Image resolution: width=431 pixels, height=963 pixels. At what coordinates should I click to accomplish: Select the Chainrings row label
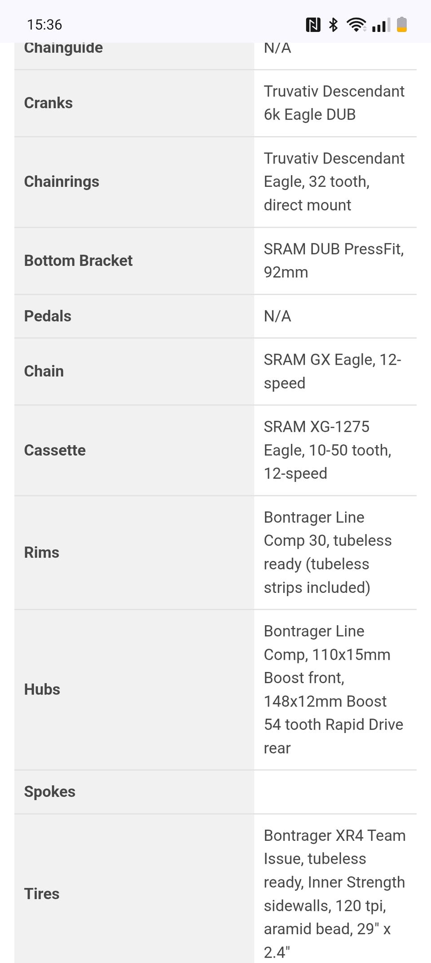click(x=62, y=181)
